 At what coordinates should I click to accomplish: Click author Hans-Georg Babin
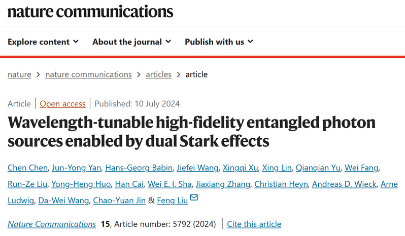tap(139, 168)
